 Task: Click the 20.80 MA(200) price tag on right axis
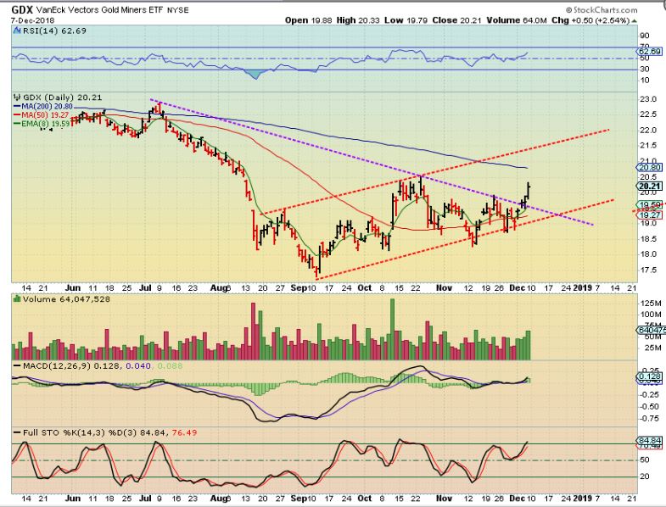(650, 167)
